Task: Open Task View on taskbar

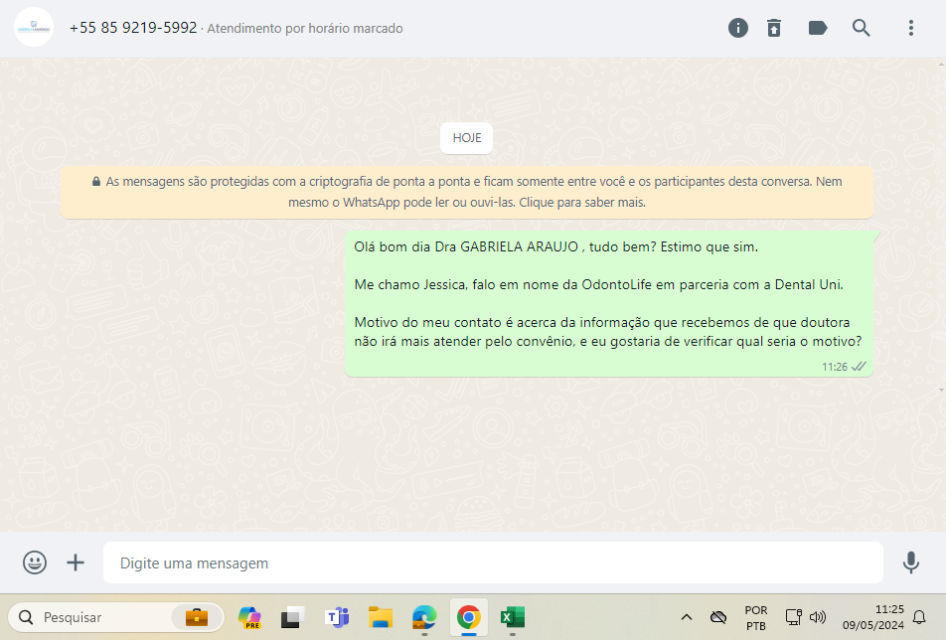Action: [x=292, y=617]
